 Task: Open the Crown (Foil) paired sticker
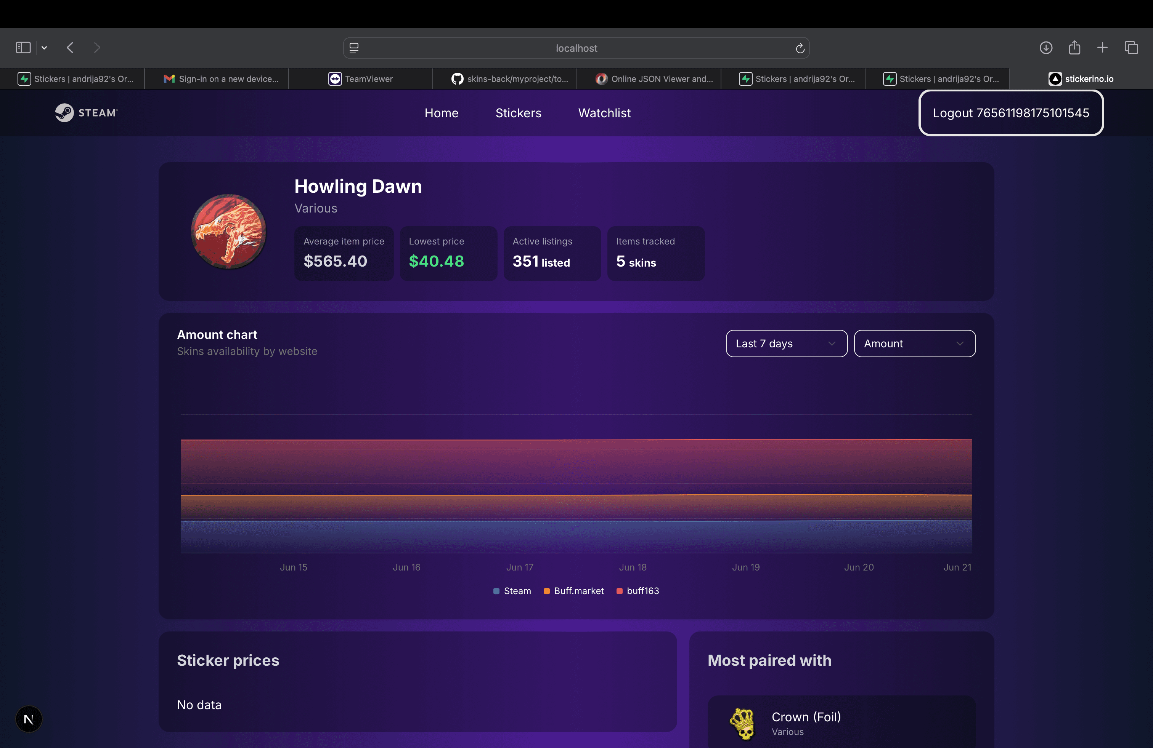tap(841, 722)
